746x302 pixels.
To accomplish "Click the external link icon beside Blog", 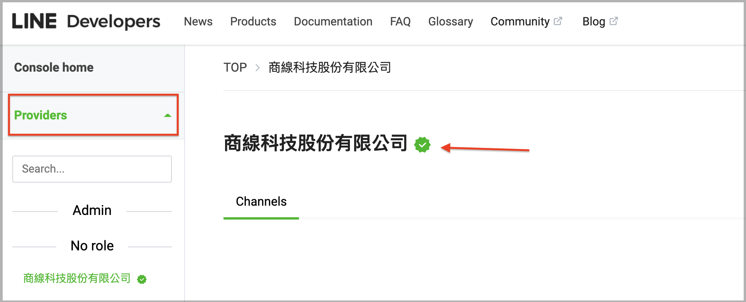I will coord(614,21).
